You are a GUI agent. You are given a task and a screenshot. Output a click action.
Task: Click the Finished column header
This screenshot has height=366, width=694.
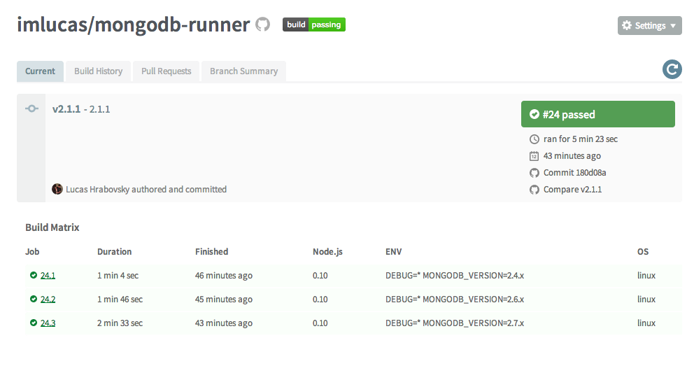[x=211, y=251]
